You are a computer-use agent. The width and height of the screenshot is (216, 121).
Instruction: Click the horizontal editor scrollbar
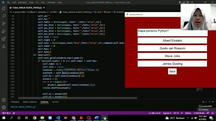pyautogui.click(x=78, y=98)
